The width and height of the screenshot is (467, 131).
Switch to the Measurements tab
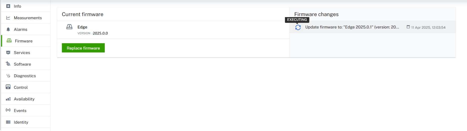point(28,18)
